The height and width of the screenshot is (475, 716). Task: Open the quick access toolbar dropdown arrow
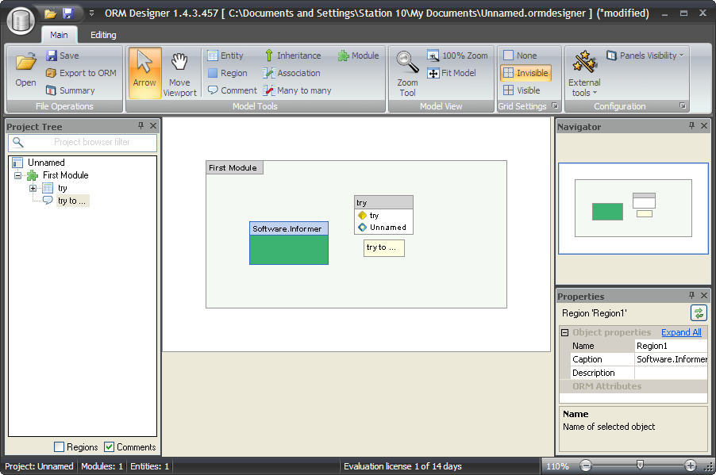click(91, 13)
